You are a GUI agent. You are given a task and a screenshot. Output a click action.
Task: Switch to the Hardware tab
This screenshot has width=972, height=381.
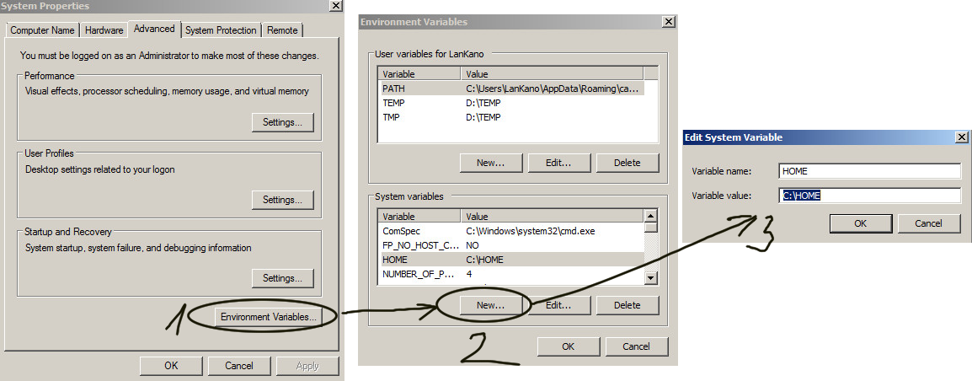[104, 30]
